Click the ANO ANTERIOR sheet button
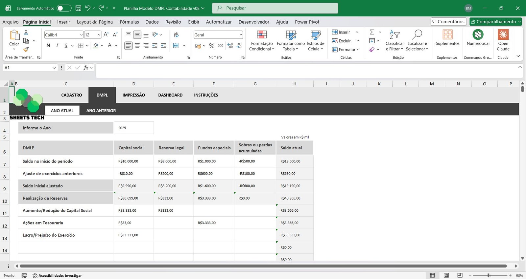Image resolution: width=526 pixels, height=279 pixels. pos(101,111)
